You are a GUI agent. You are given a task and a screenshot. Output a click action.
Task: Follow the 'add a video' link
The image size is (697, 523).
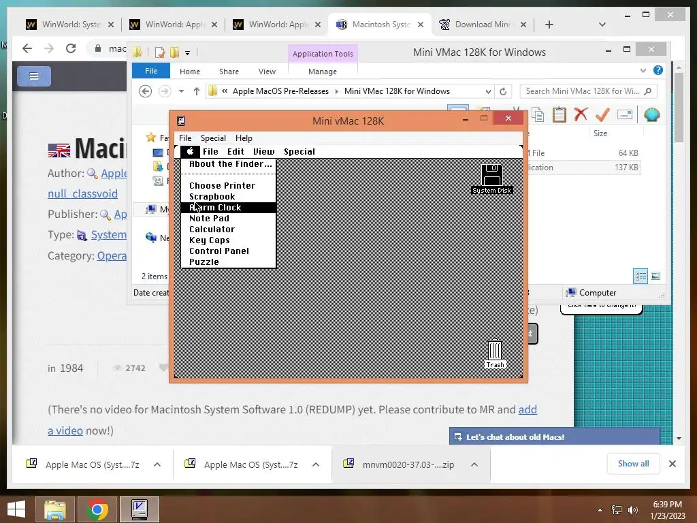pos(528,409)
